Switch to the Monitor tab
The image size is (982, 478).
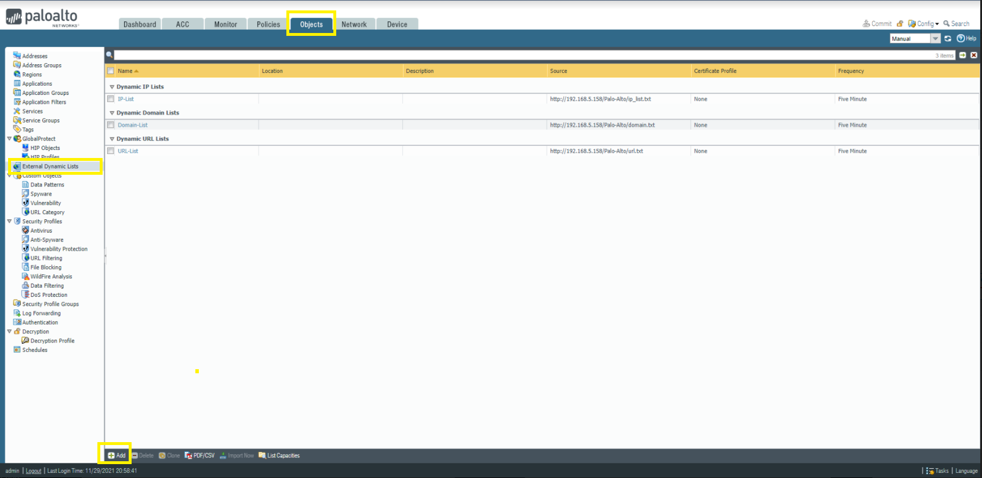coord(226,24)
